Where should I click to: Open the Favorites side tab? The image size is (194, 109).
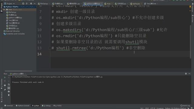pos(2,84)
